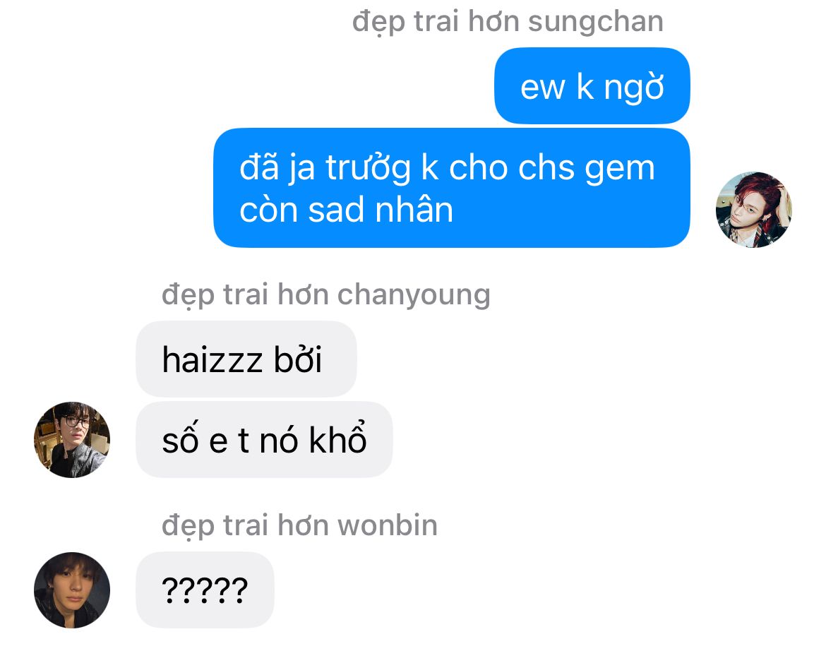Select the blue "ew k ngờ" message bubble
This screenshot has height=651, width=826.
[592, 86]
